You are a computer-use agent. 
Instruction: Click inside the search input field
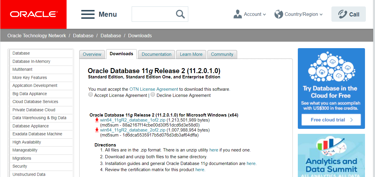point(153,14)
